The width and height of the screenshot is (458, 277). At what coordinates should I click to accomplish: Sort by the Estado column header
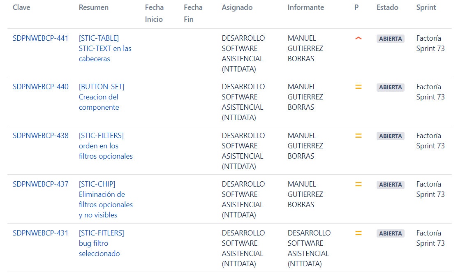[387, 7]
